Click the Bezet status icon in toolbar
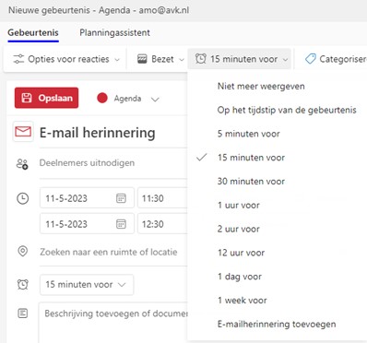 (x=142, y=59)
